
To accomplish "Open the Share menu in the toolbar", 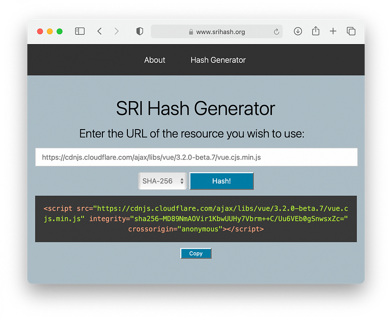I will pos(316,31).
